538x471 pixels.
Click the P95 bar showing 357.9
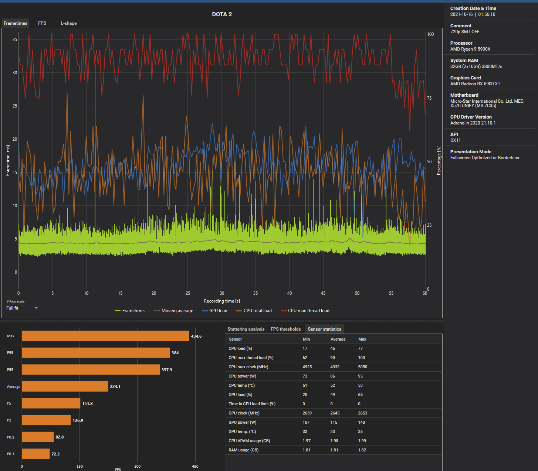coord(91,369)
